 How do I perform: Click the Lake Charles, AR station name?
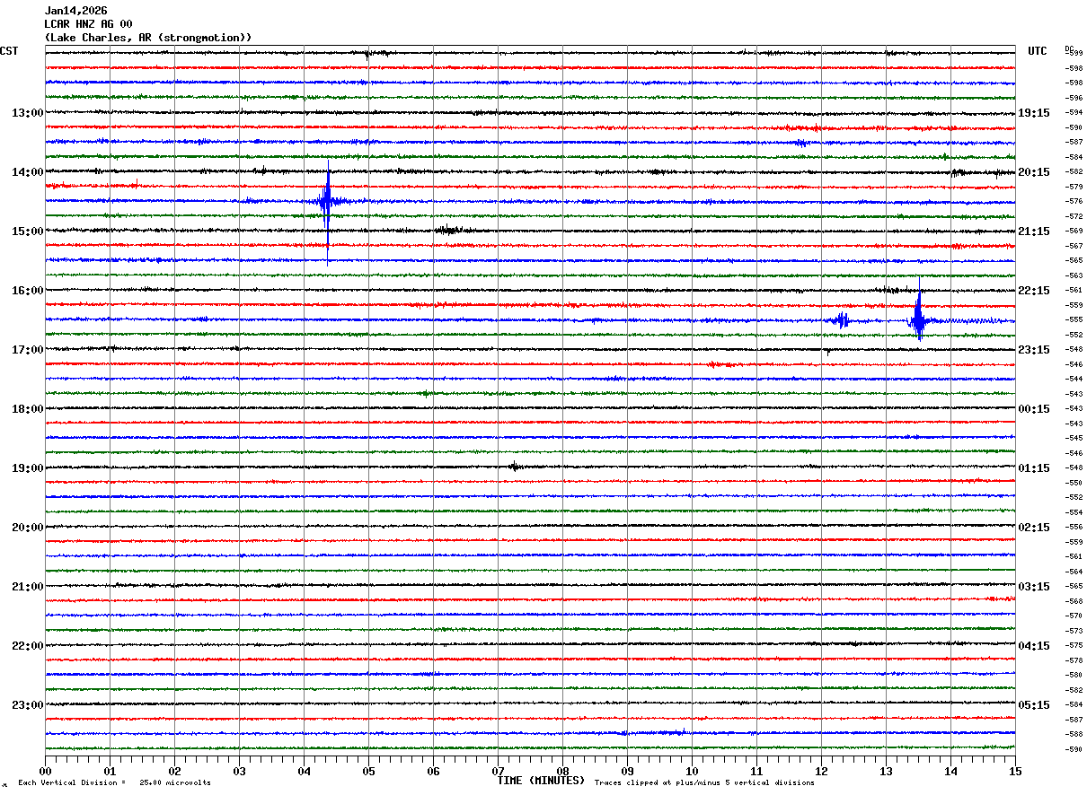click(x=148, y=38)
